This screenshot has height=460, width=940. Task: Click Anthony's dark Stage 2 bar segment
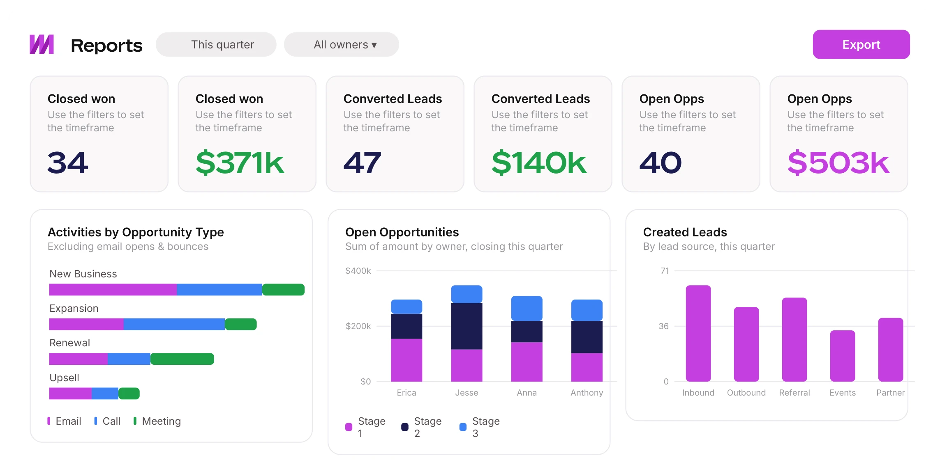click(587, 337)
